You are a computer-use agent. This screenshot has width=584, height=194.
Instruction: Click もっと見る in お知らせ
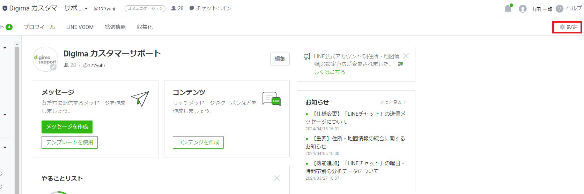coord(393,102)
